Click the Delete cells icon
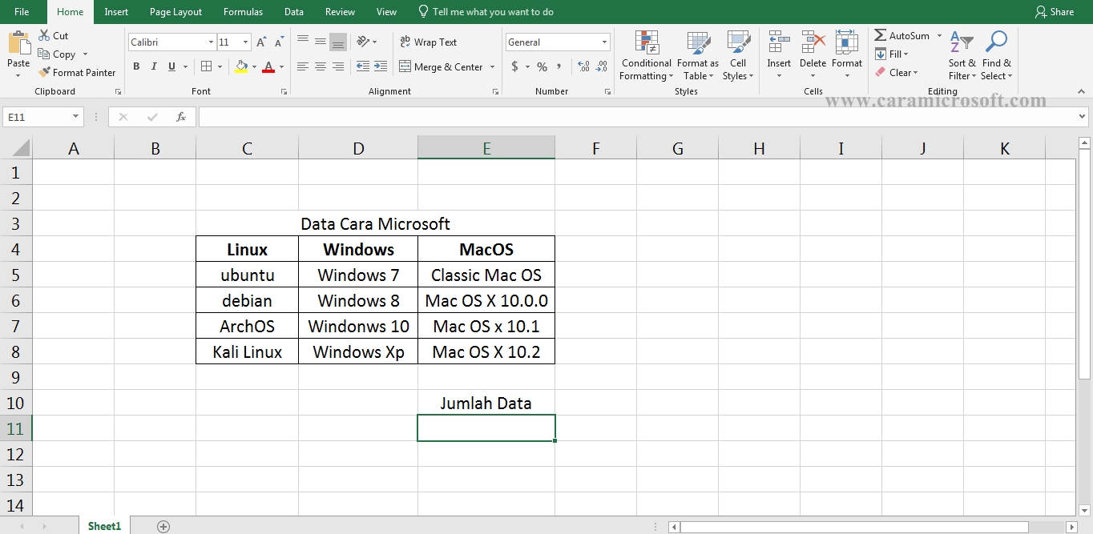 813,42
